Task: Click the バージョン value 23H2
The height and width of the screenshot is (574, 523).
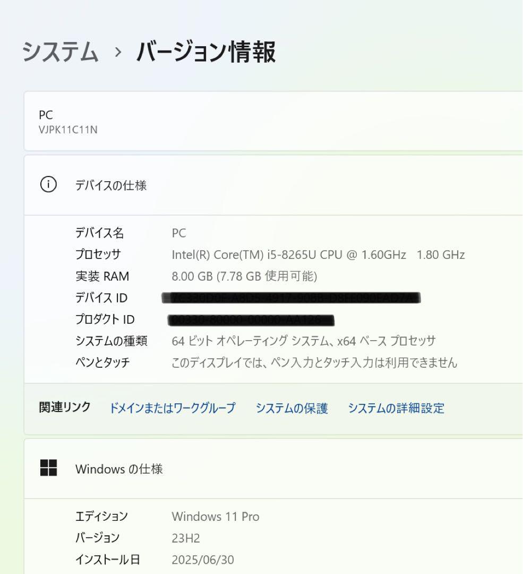Action: [186, 538]
